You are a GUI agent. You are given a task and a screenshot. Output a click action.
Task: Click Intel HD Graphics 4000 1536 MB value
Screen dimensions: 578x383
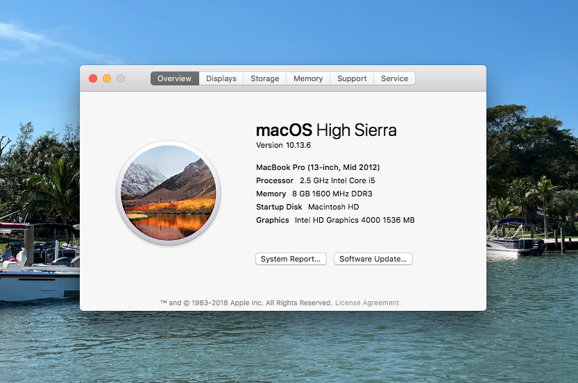click(355, 220)
